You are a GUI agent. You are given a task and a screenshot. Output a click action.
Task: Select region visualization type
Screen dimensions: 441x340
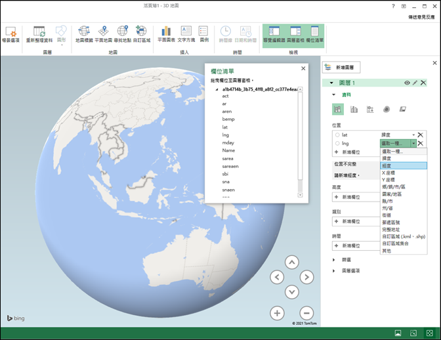[x=403, y=109]
